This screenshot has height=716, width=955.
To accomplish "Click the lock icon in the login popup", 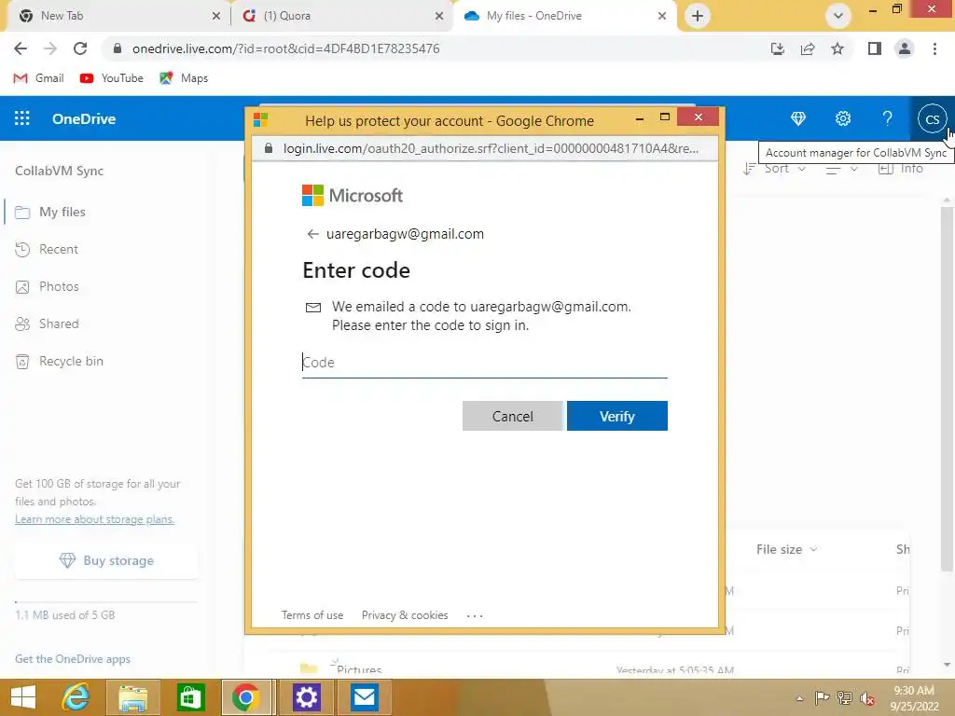I will (x=269, y=148).
